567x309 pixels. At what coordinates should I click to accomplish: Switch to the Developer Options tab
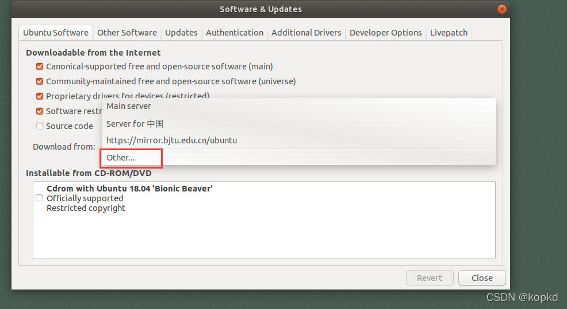(x=385, y=33)
